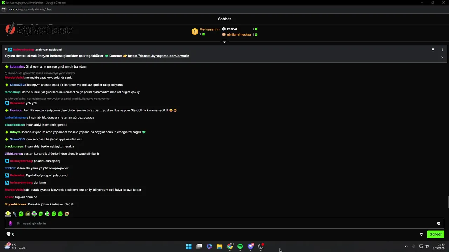The width and height of the screenshot is (449, 252).
Task: Click username LilithLauraa in chat
Action: coord(13,154)
